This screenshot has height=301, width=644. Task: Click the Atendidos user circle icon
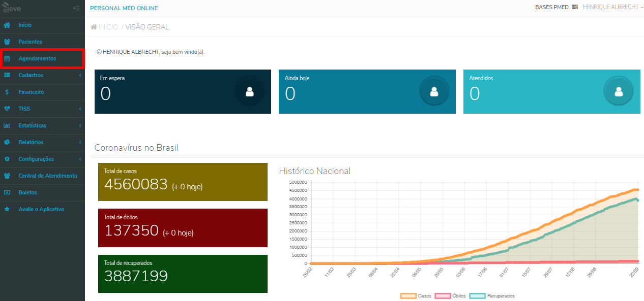tap(619, 91)
